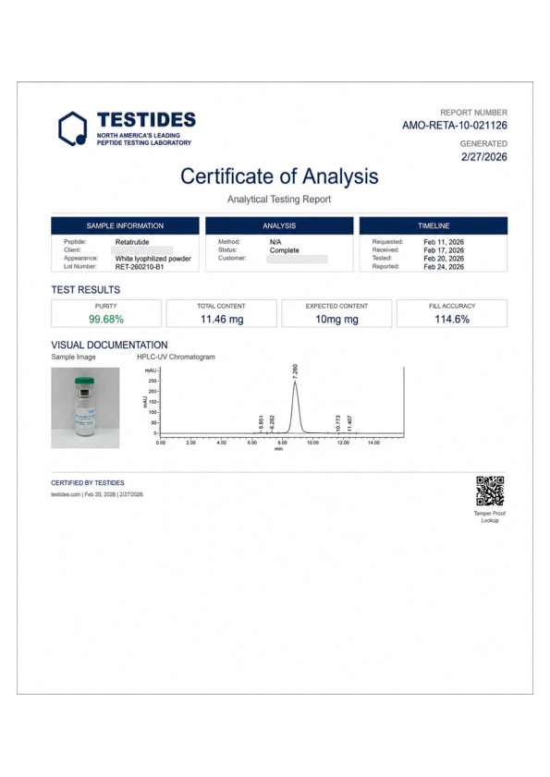550x777 pixels.
Task: Click the expected content 10mg mg
Action: (x=336, y=319)
